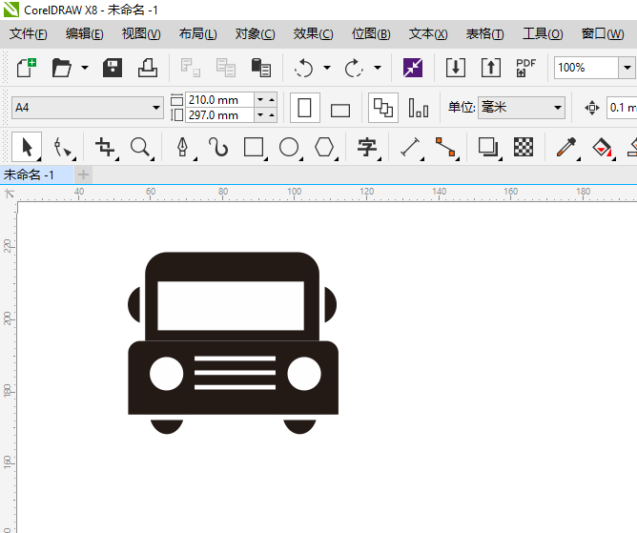The image size is (637, 533).
Task: Click the page width 210.0 mm field
Action: (219, 99)
